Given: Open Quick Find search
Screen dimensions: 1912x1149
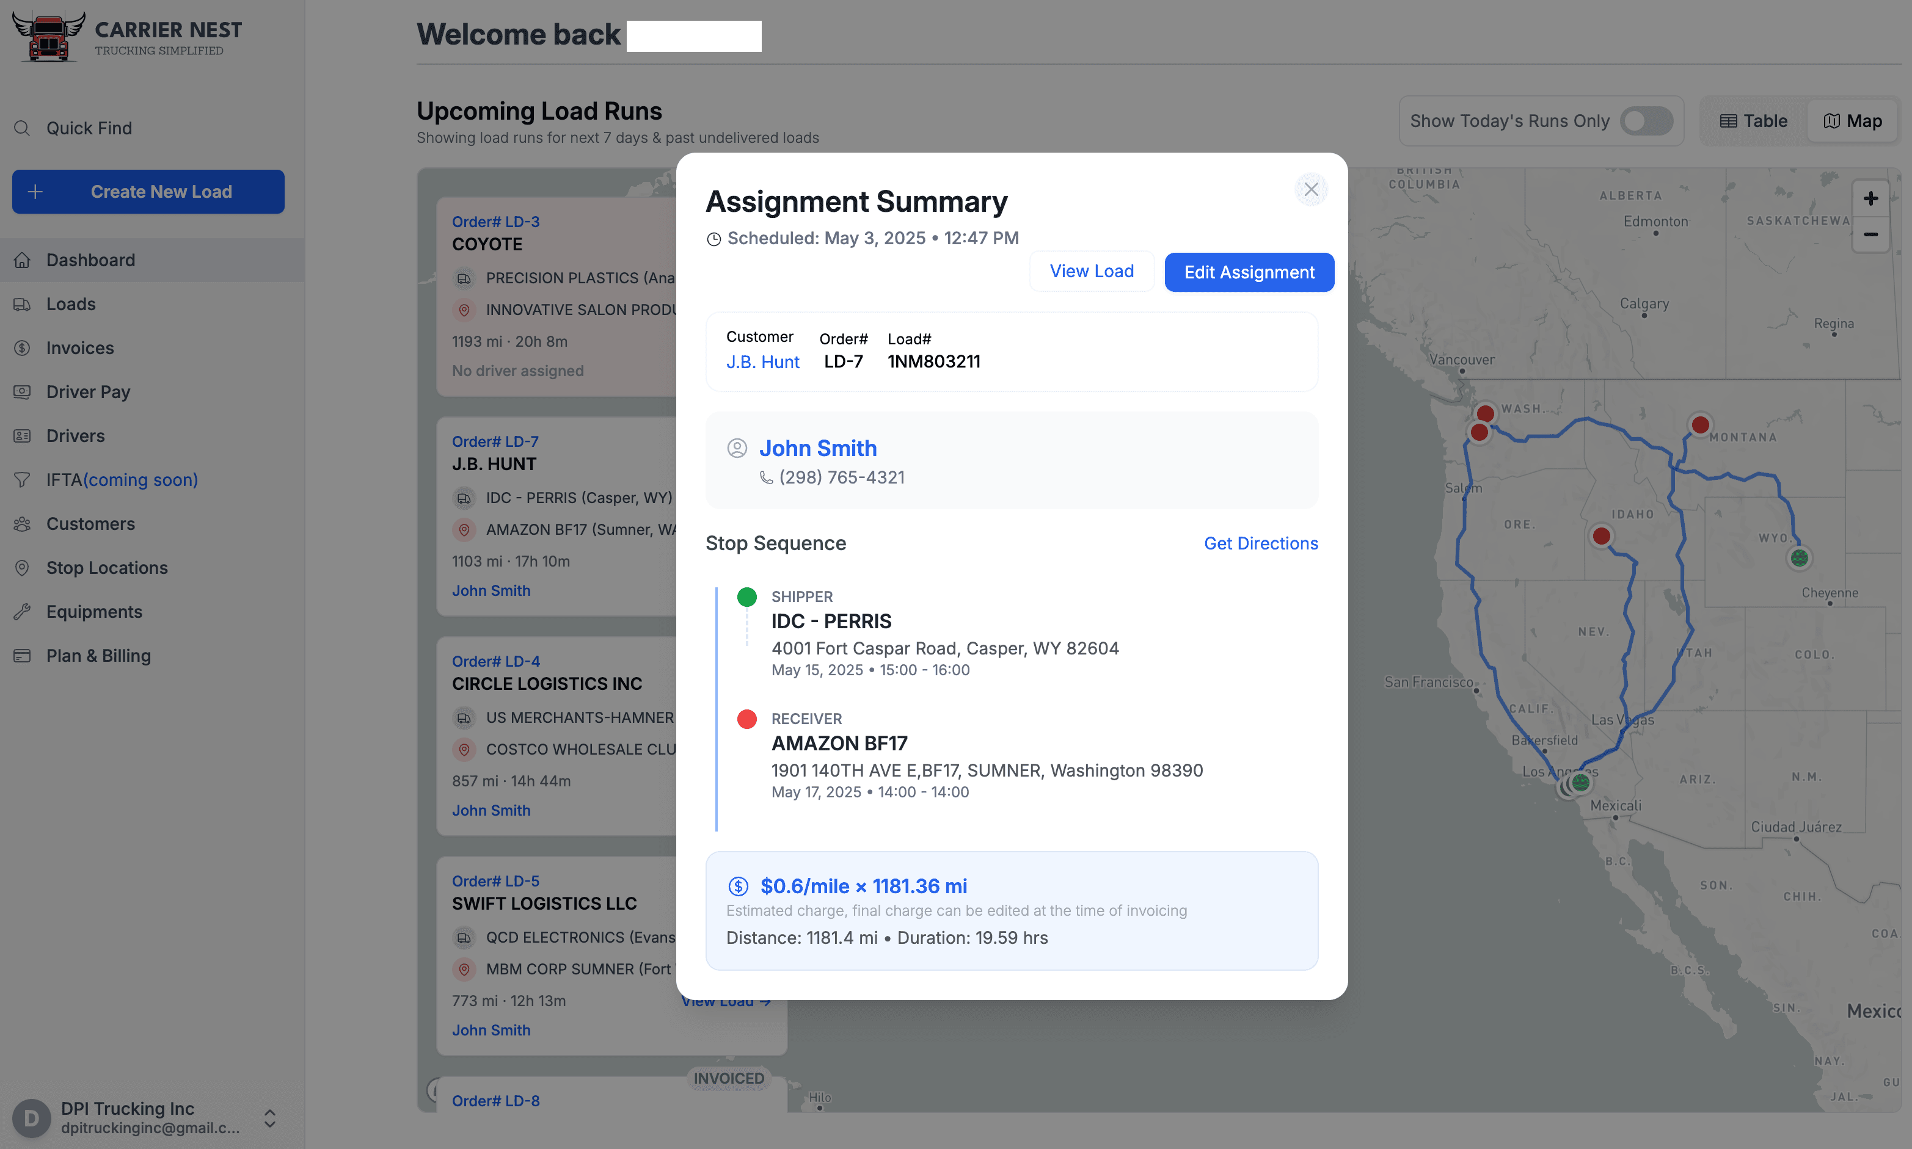Looking at the screenshot, I should pyautogui.click(x=22, y=128).
